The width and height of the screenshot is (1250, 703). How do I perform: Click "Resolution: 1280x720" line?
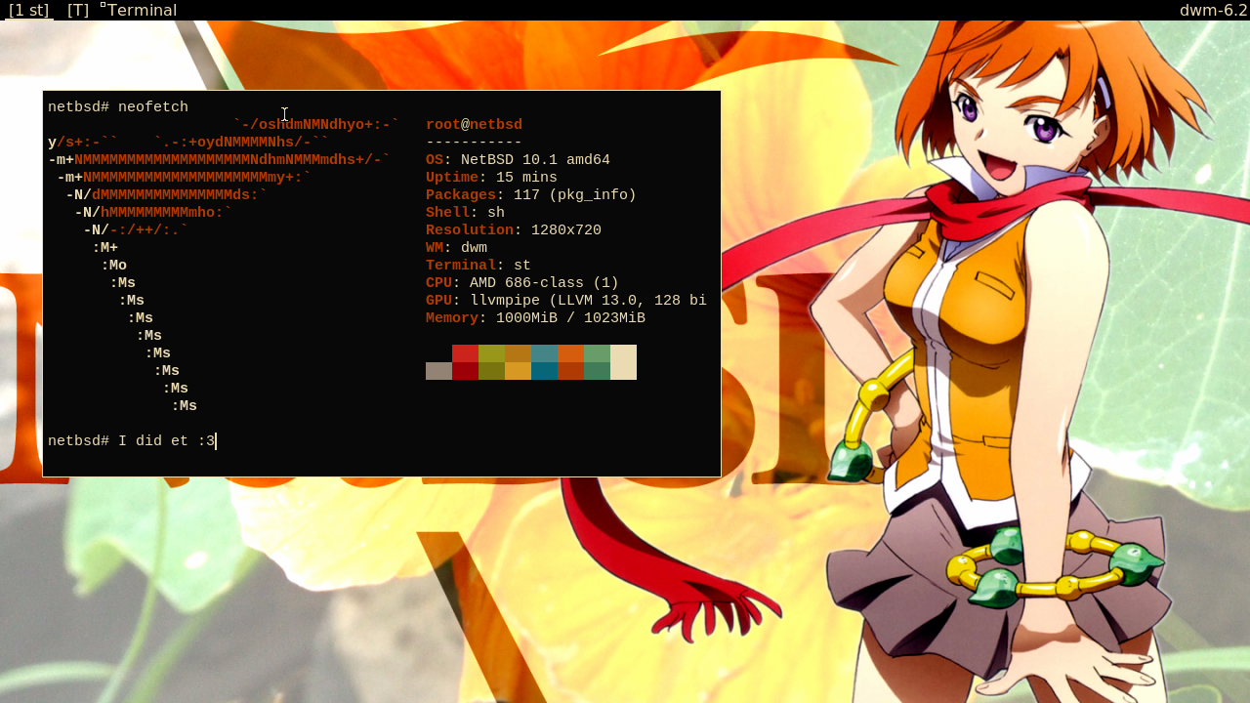tap(514, 230)
